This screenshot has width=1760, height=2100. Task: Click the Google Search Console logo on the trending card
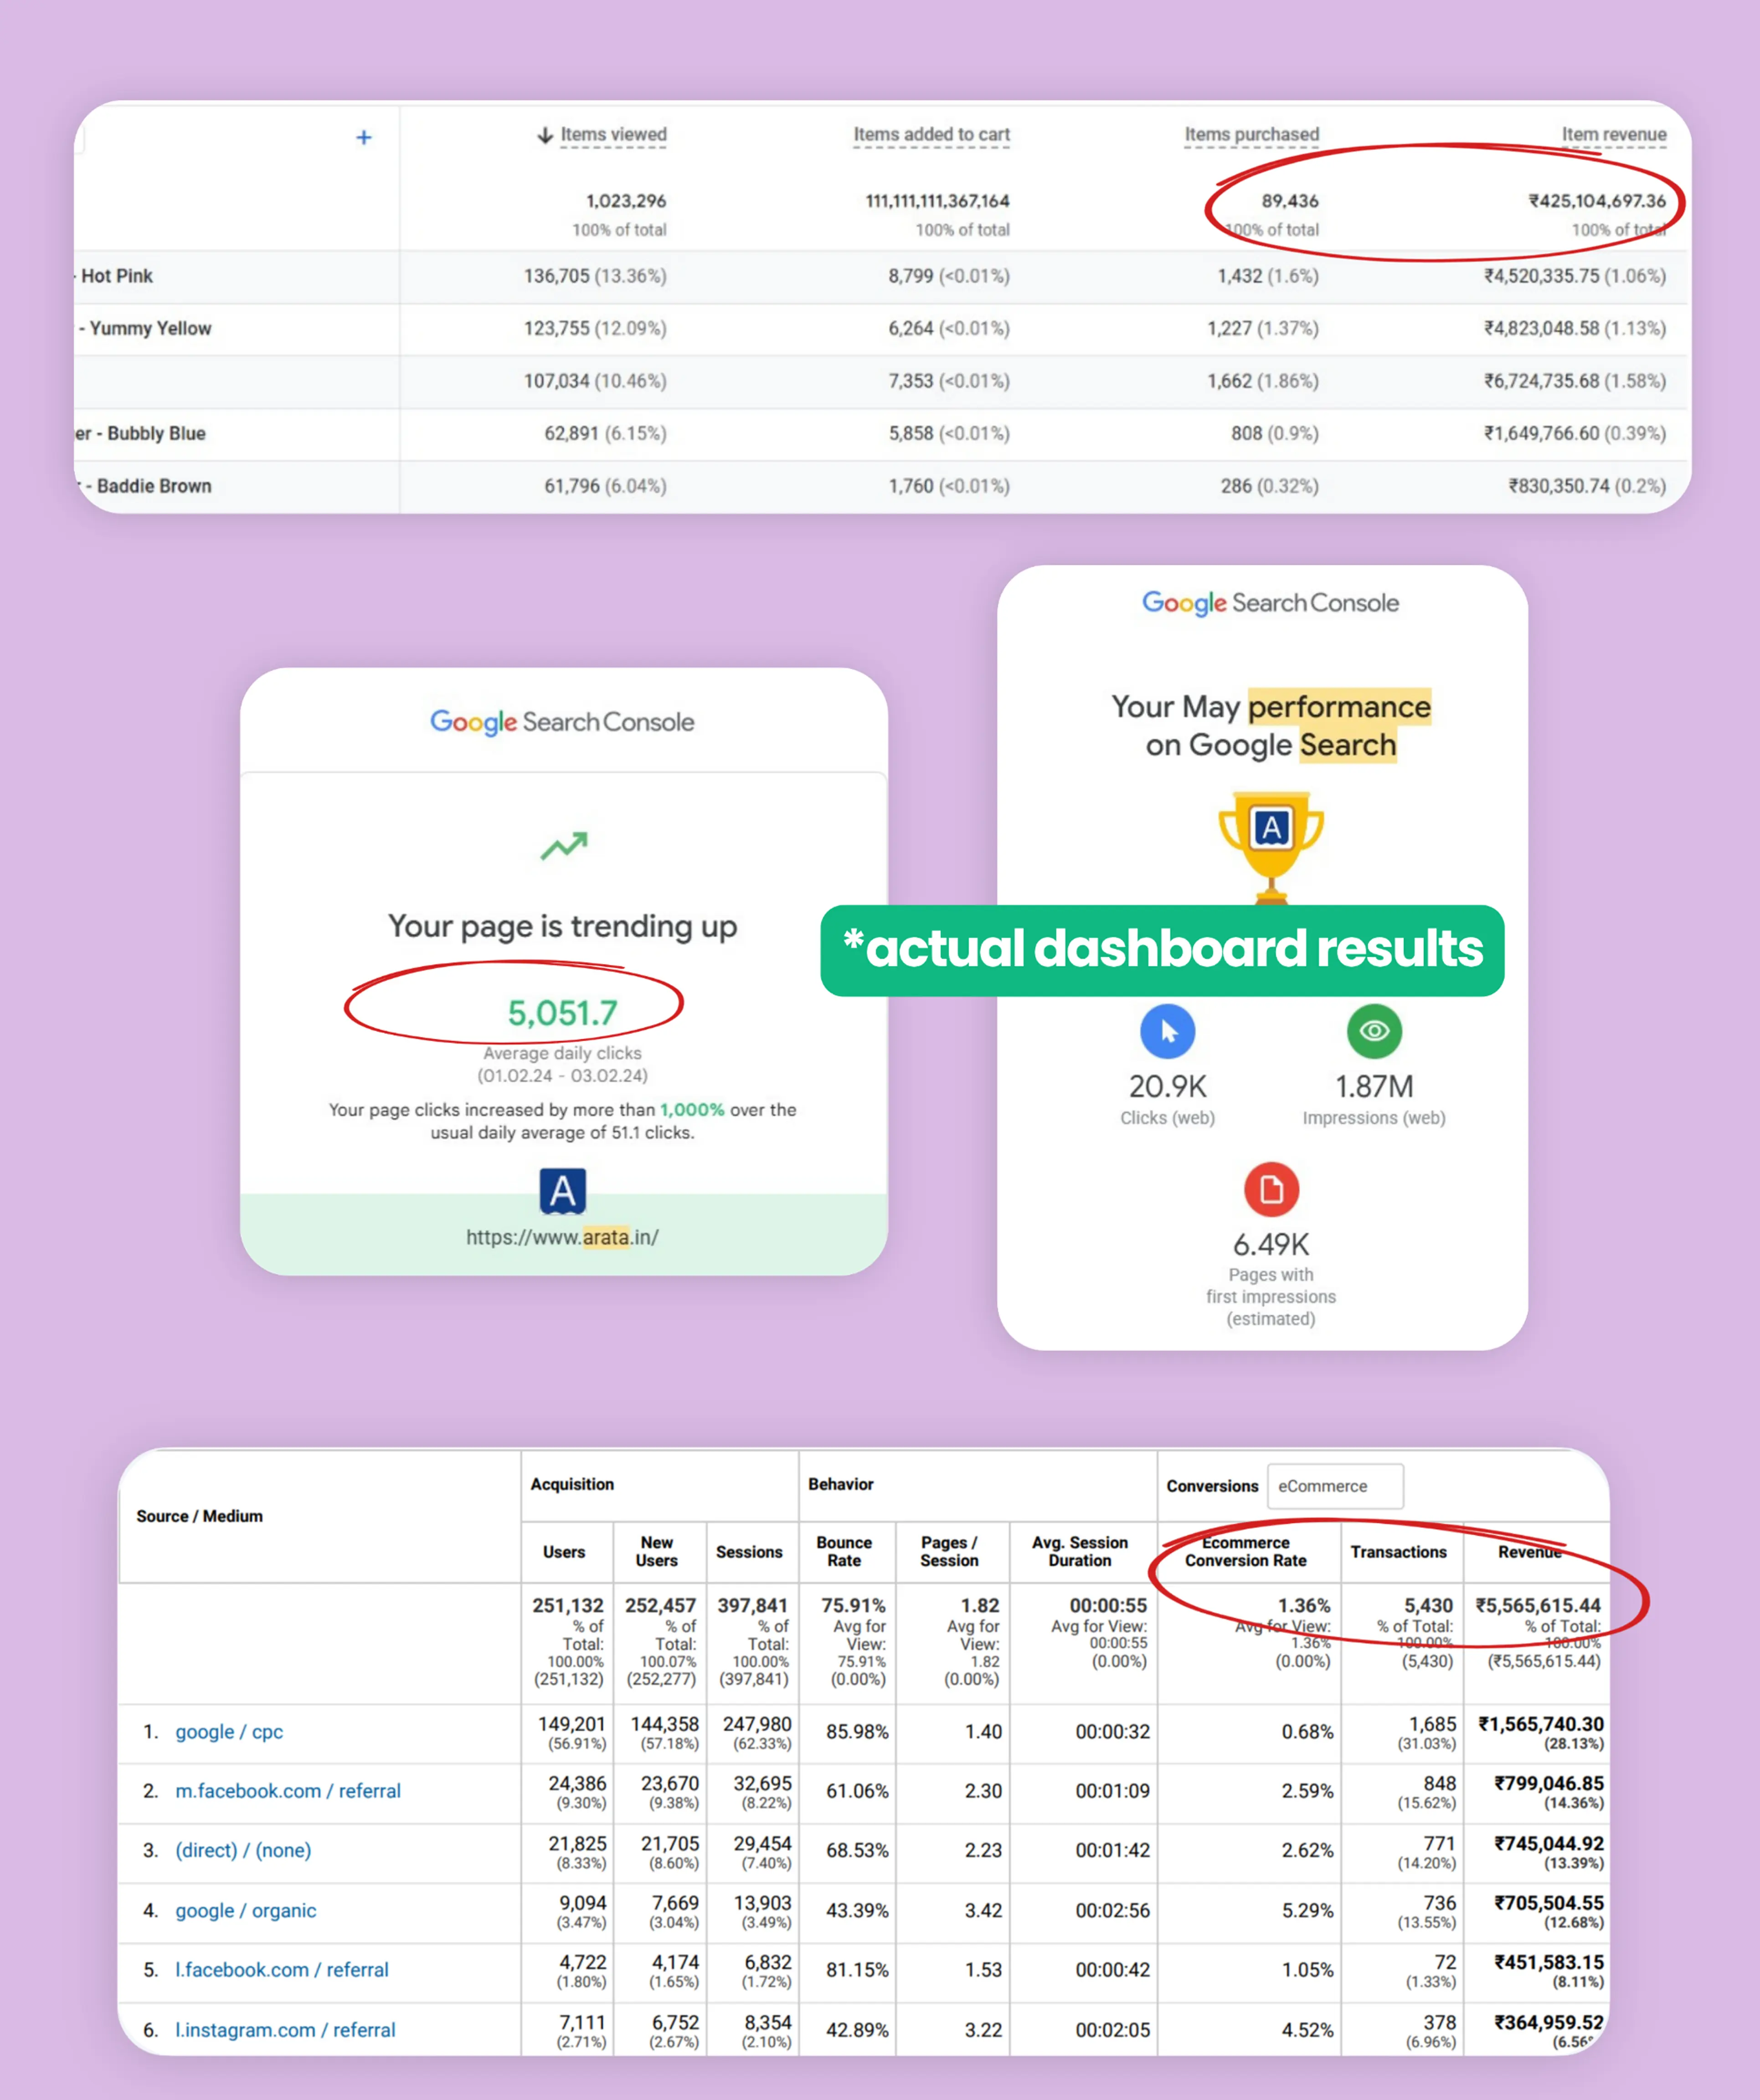click(563, 722)
